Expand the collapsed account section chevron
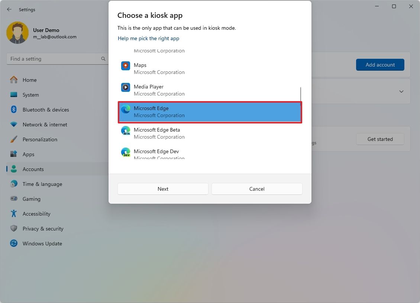 [x=401, y=91]
